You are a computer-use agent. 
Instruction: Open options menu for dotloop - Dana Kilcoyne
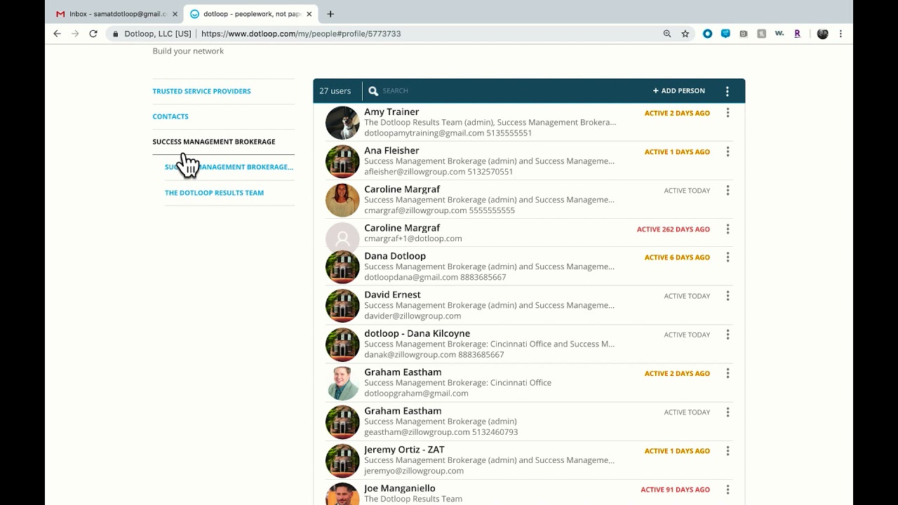pyautogui.click(x=728, y=335)
